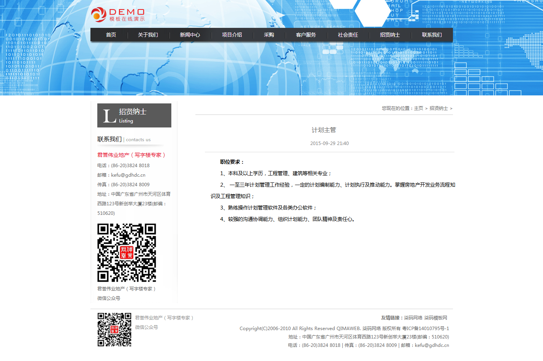This screenshot has width=543, height=361.
Task: Click the kefu@gdhdc.cn email in sidebar
Action: [128, 175]
